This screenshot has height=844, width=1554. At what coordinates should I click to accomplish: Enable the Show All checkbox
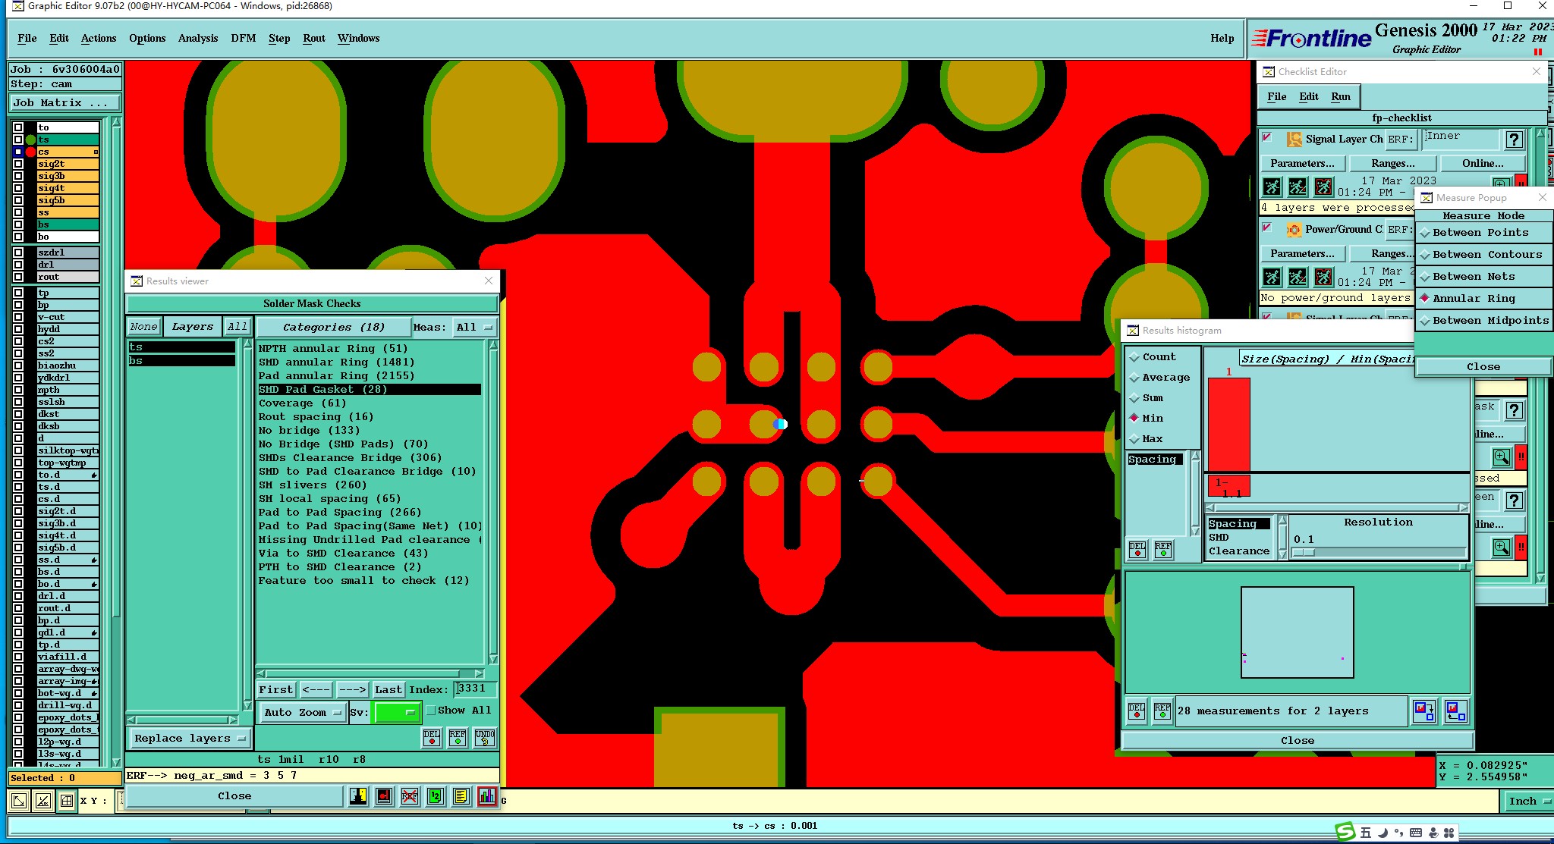[431, 711]
